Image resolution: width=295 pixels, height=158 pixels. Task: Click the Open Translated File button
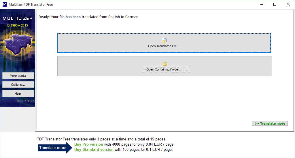point(164,43)
